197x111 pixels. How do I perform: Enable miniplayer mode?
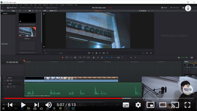[x=151, y=105]
